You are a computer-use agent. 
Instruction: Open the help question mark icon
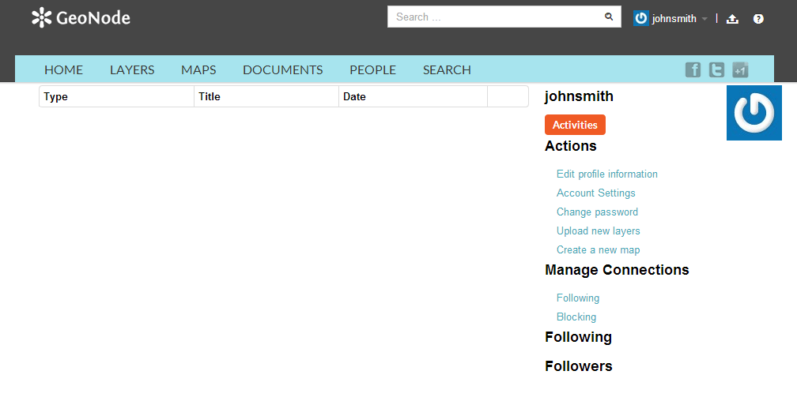coord(758,19)
